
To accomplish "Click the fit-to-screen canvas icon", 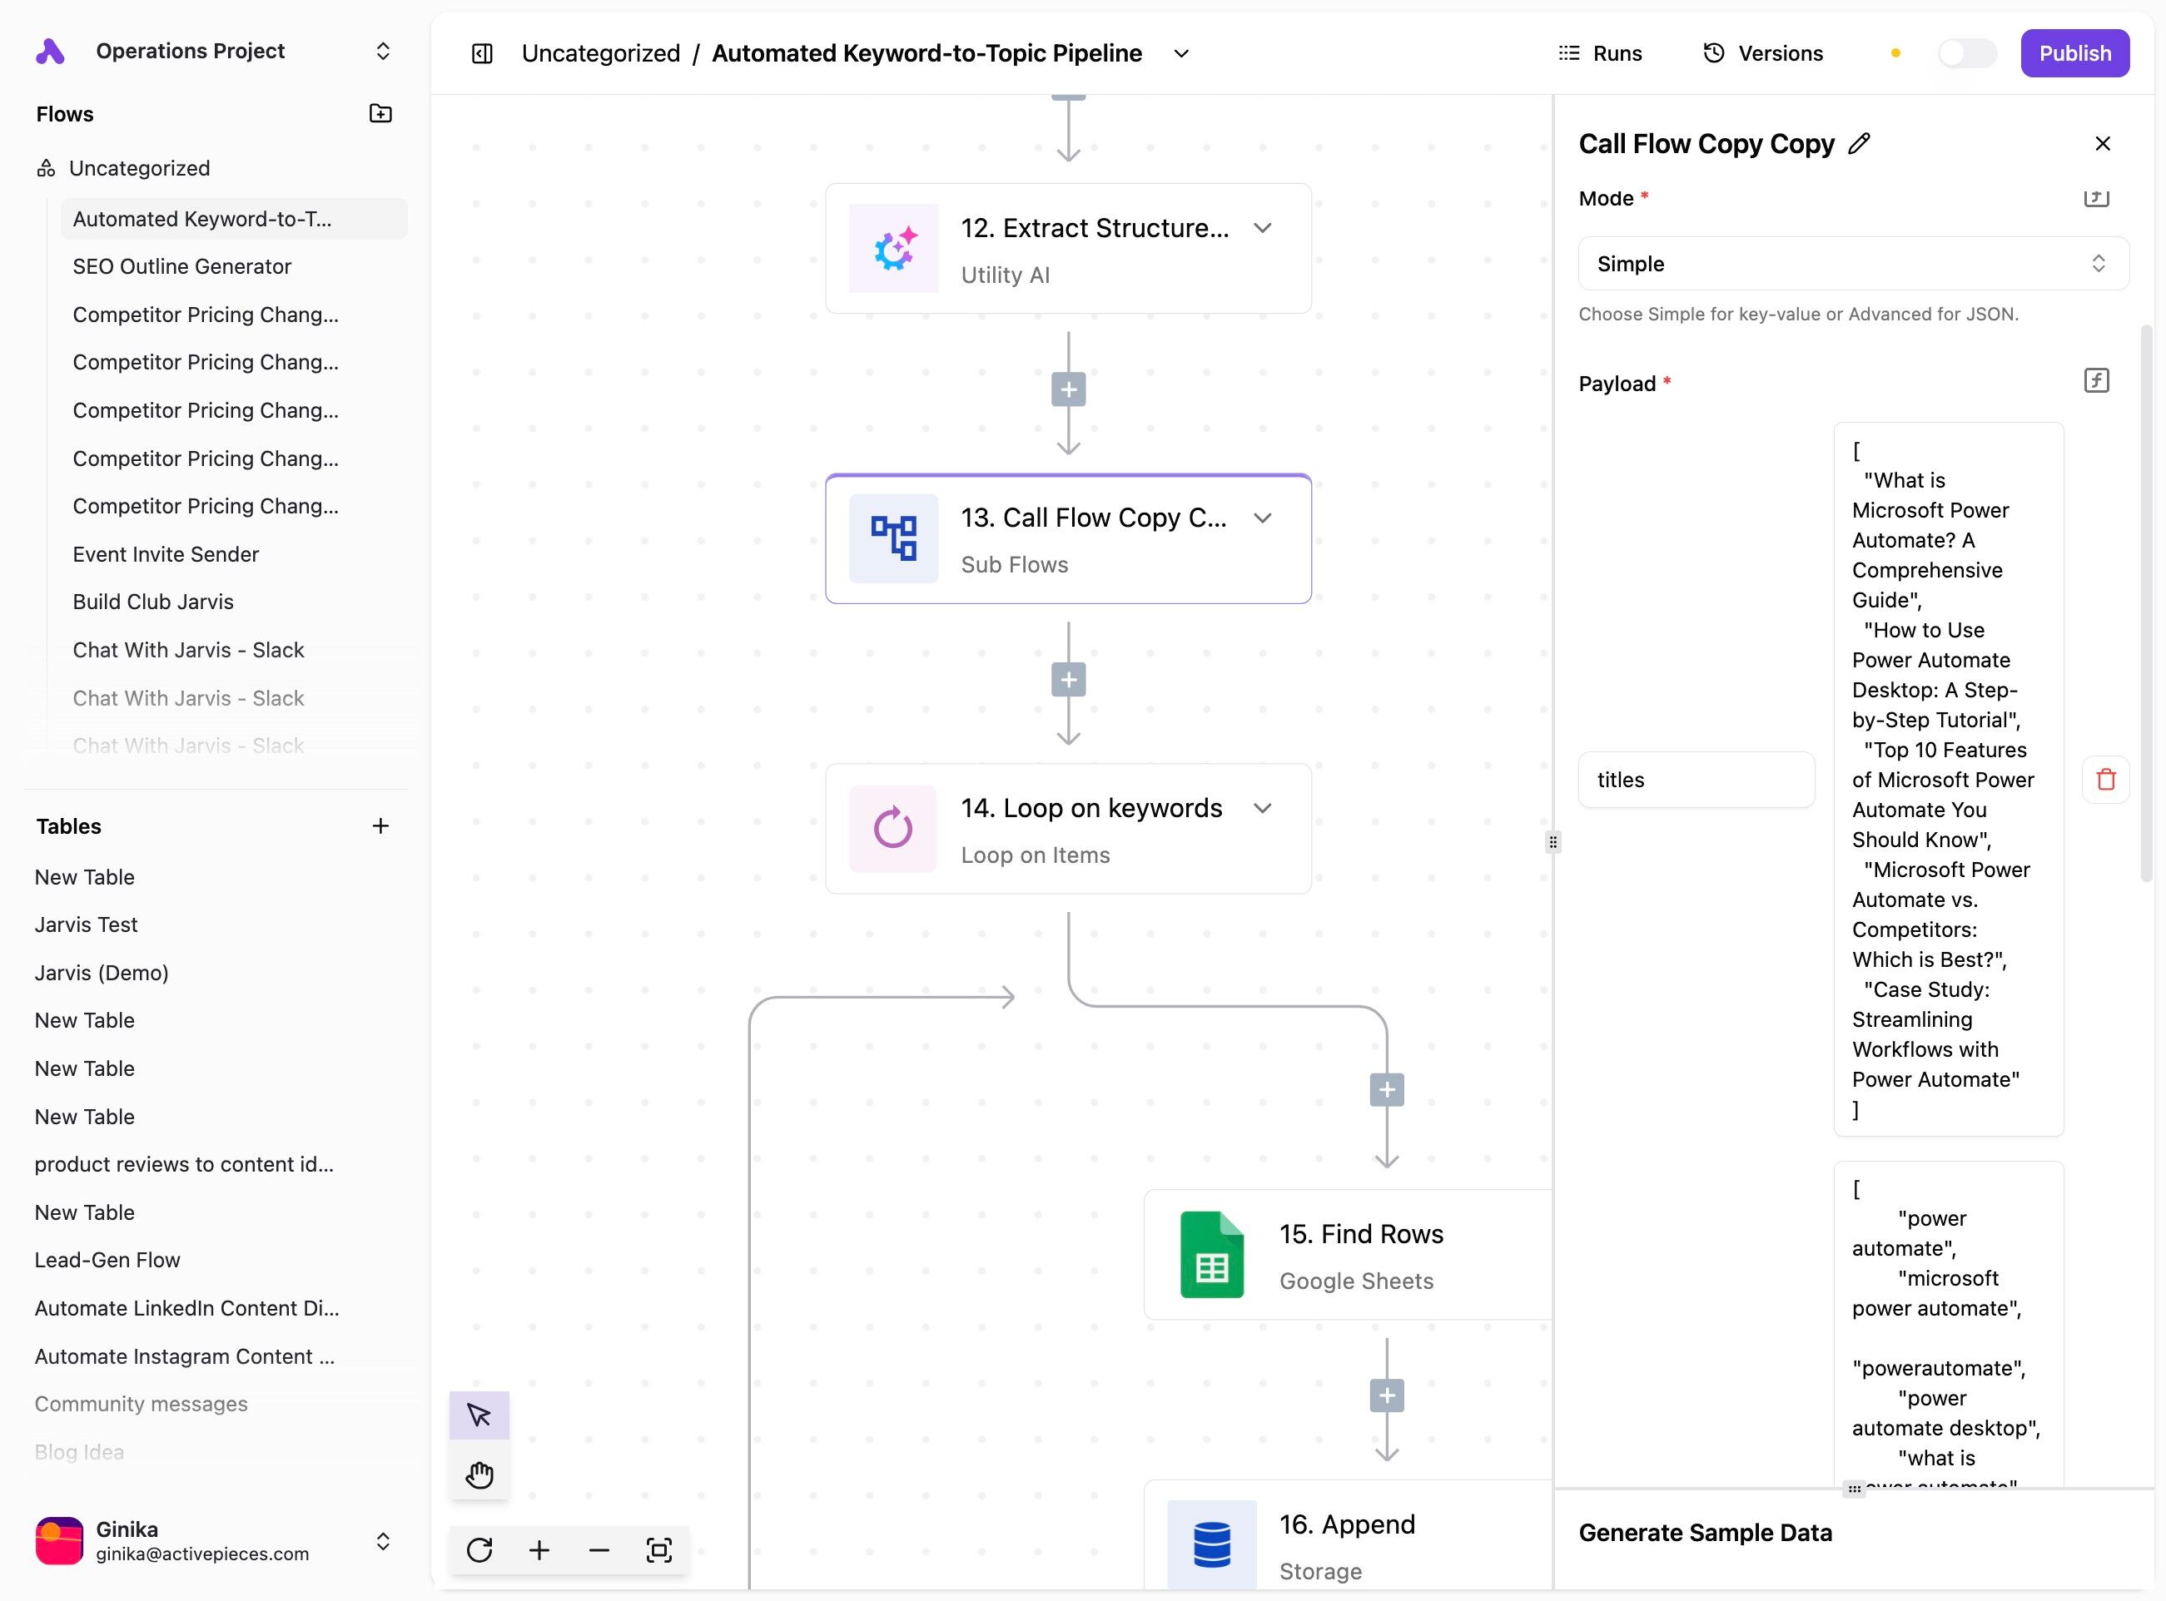I will tap(659, 1549).
